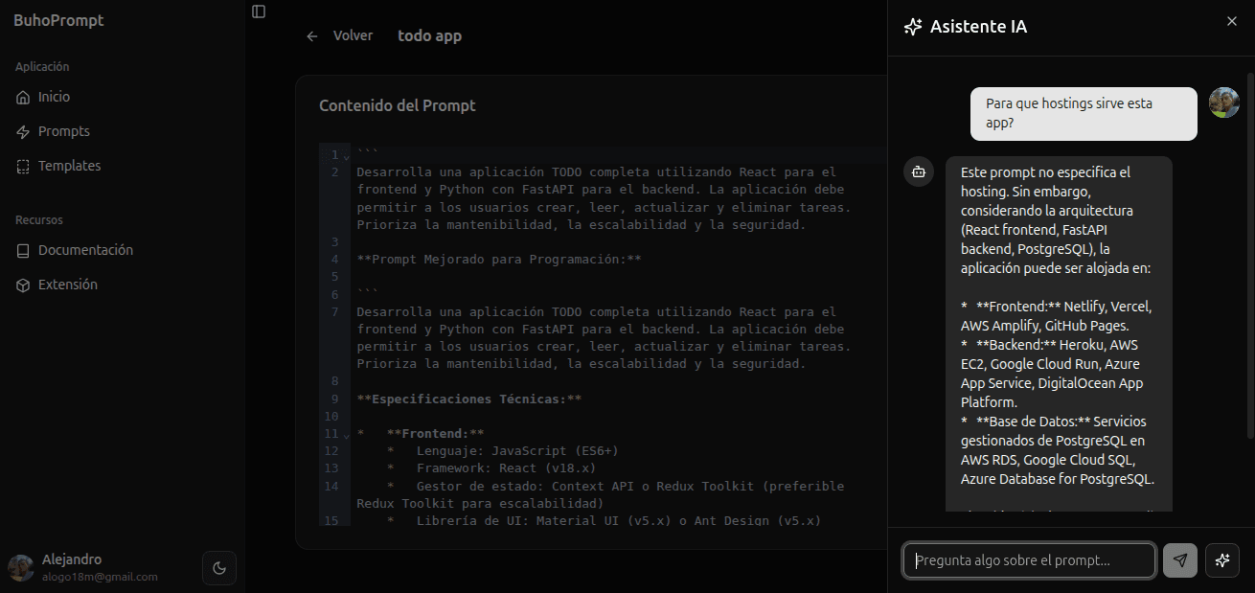Screen dimensions: 1255x593
Task: Toggle dark mode with moon button
Action: [x=219, y=568]
